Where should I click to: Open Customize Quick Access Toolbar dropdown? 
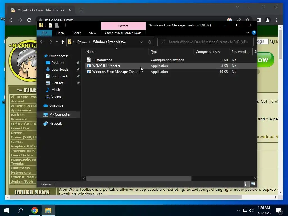coord(62,25)
